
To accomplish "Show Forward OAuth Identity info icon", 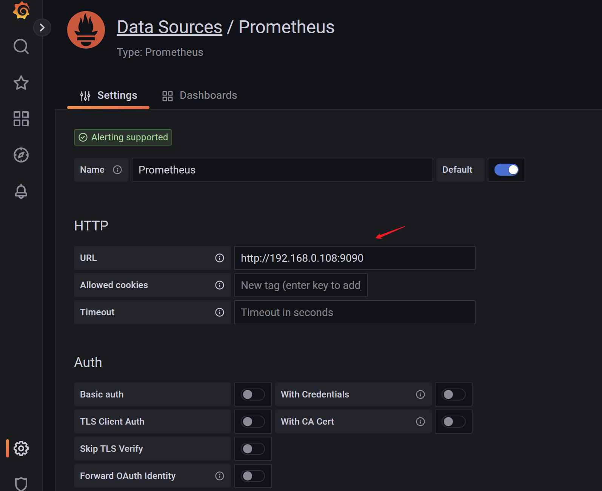I will click(x=220, y=476).
